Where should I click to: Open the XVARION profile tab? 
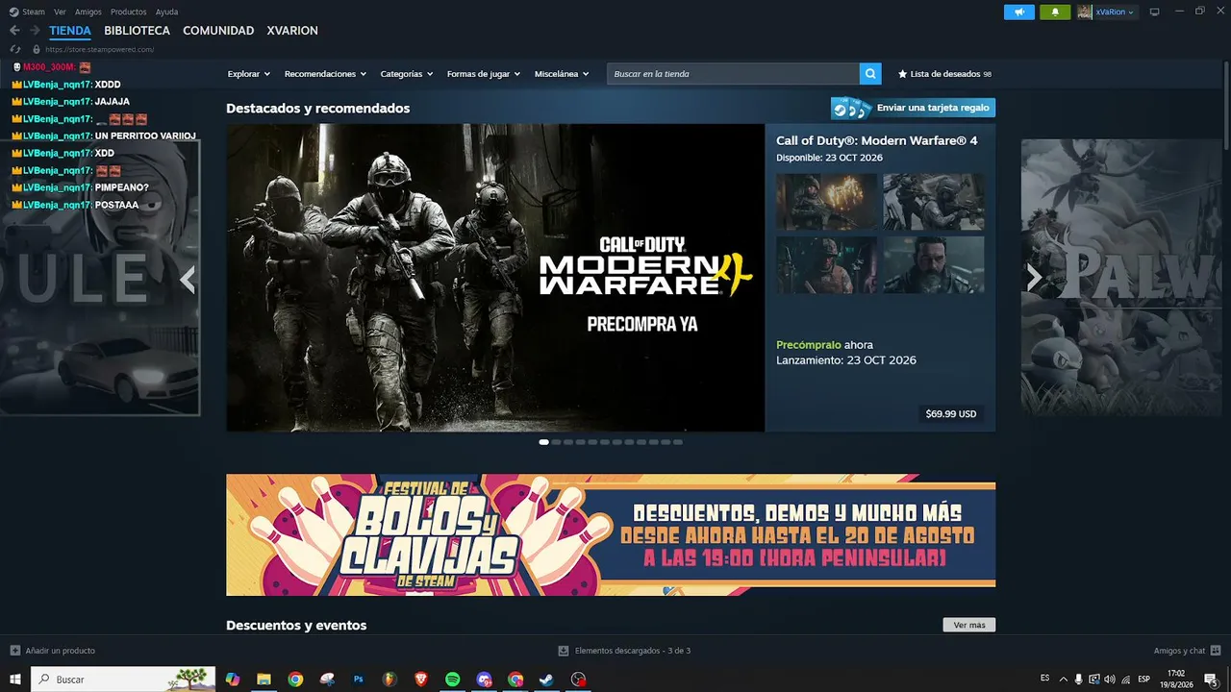[x=292, y=31]
